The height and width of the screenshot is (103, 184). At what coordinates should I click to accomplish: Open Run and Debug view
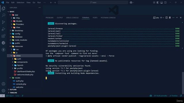(x=3, y=29)
